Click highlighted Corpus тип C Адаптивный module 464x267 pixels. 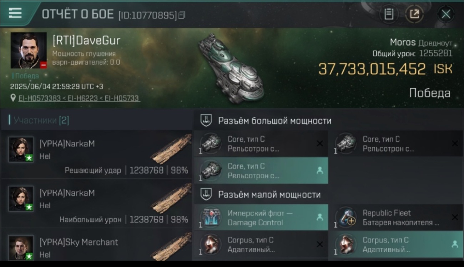(x=396, y=245)
